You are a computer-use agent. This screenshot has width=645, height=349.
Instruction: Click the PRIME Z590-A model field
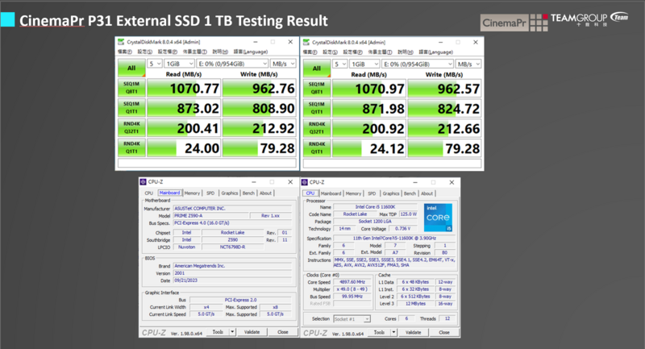210,215
